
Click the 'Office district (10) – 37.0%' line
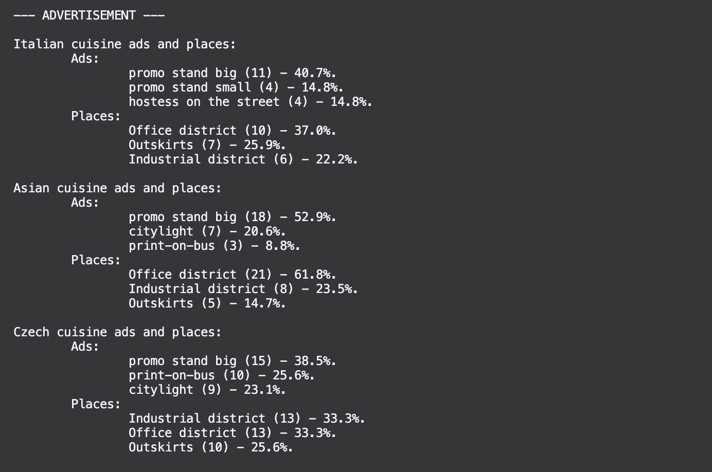point(232,131)
